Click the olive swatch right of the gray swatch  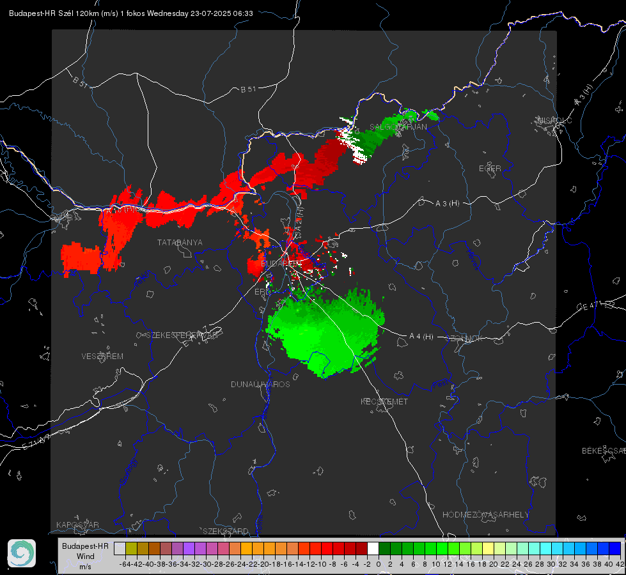click(131, 549)
